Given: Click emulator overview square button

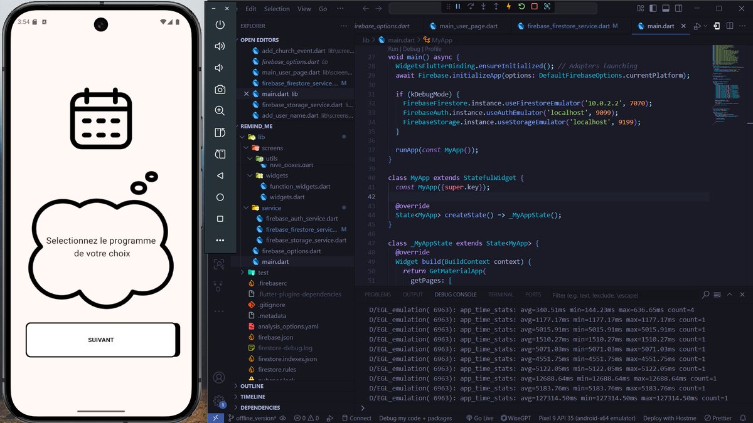Looking at the screenshot, I should [220, 219].
